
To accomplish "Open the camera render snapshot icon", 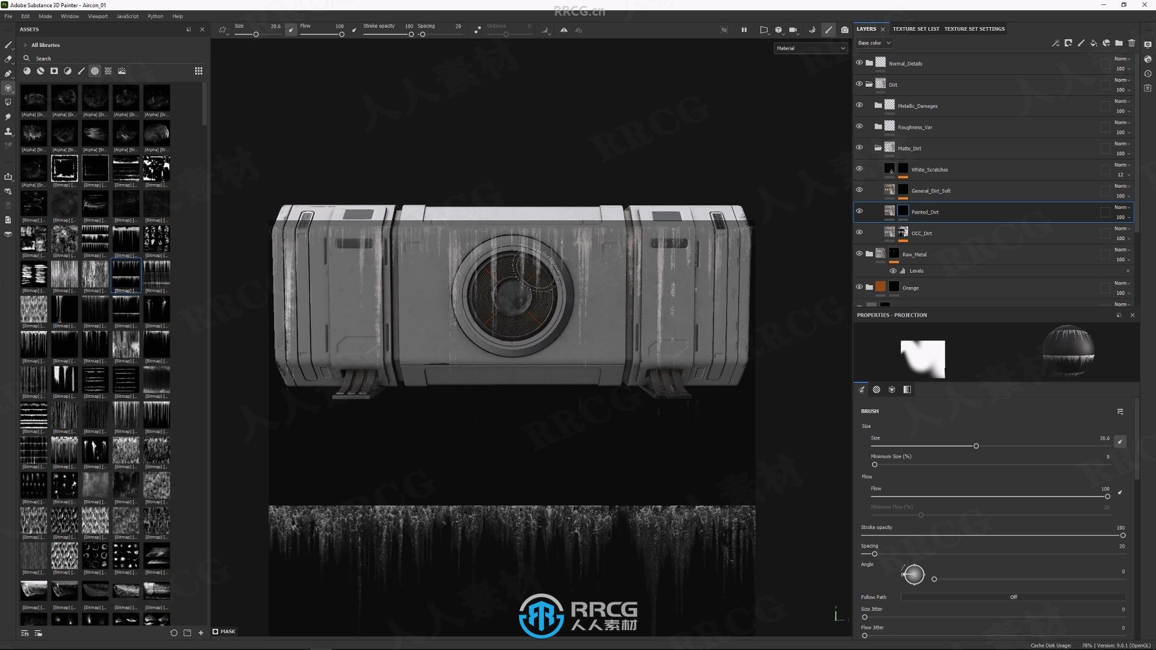I will pos(845,29).
